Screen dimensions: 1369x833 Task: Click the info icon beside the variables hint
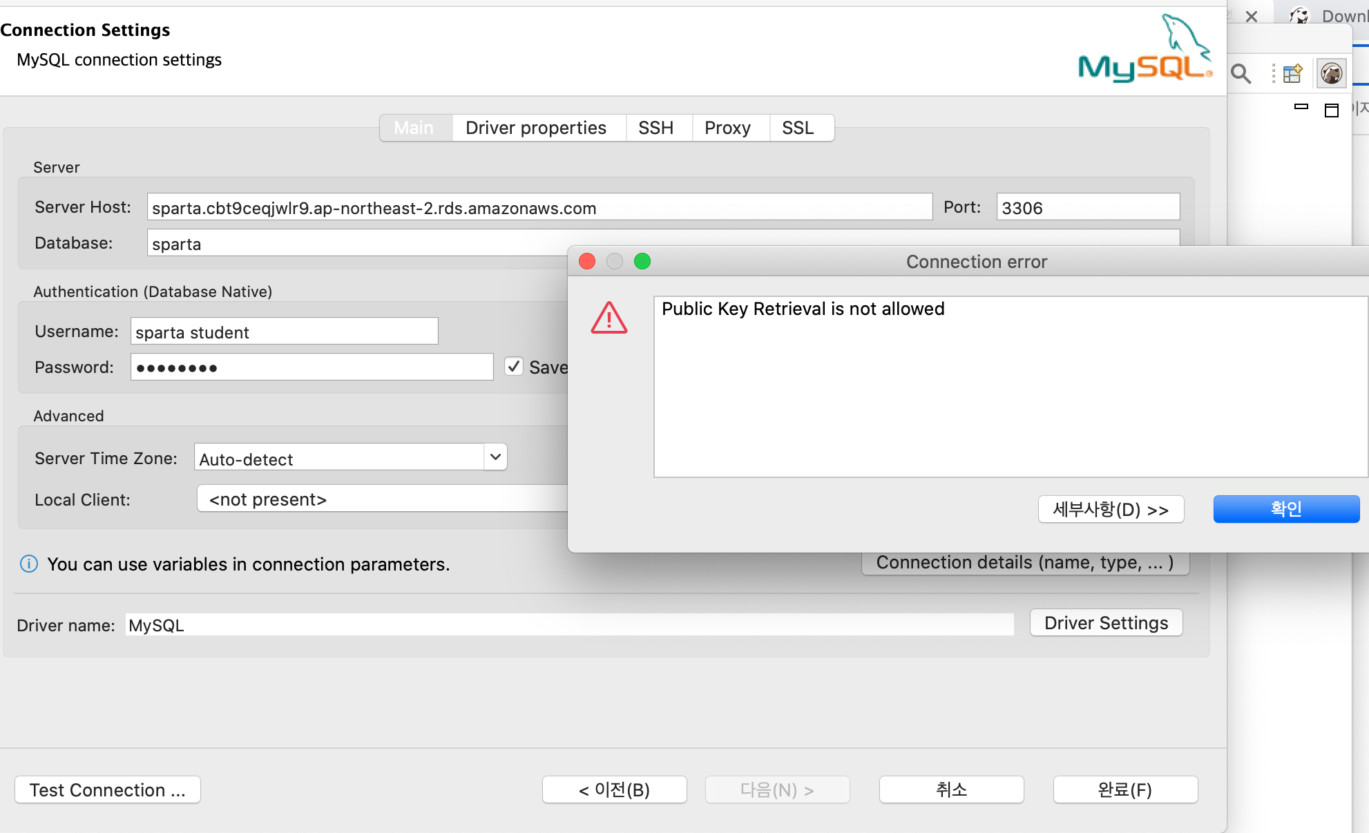tap(29, 564)
